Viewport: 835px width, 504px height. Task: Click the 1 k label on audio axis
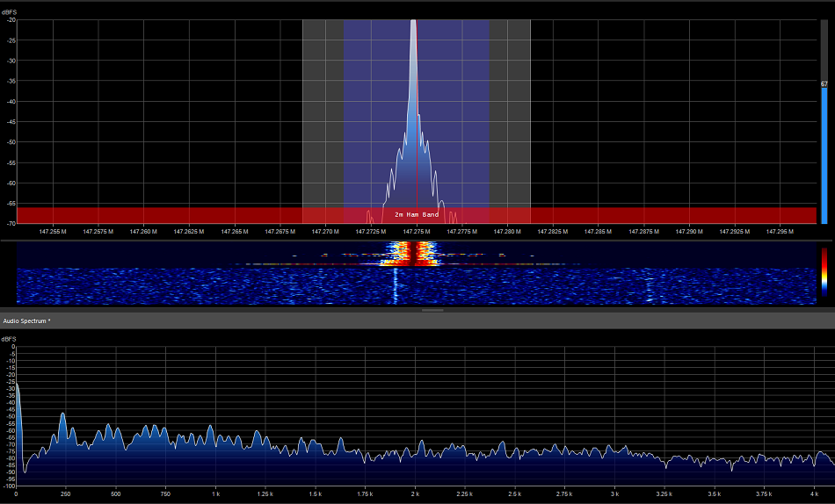215,495
